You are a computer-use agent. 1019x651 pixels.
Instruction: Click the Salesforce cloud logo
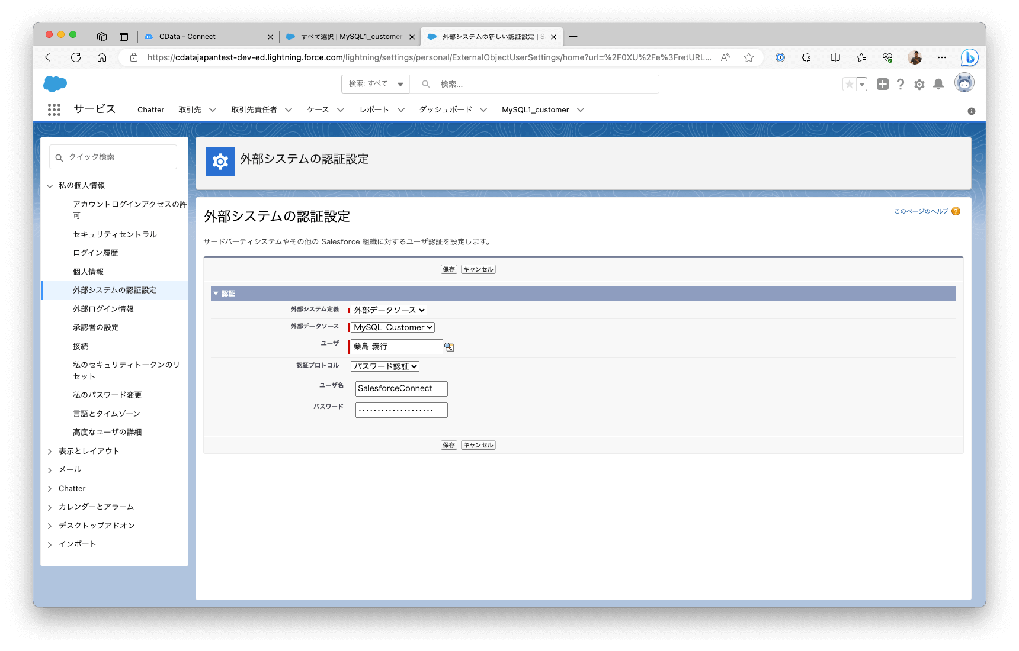point(55,84)
